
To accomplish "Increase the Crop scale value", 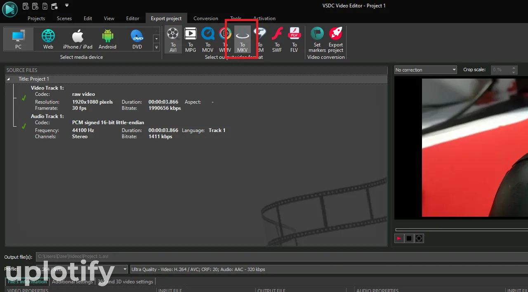I will click(x=514, y=68).
